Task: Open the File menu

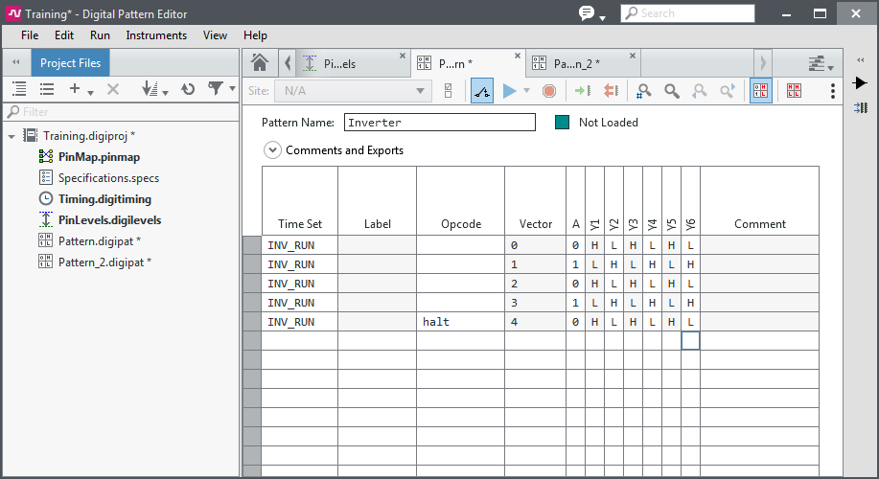Action: pos(30,35)
